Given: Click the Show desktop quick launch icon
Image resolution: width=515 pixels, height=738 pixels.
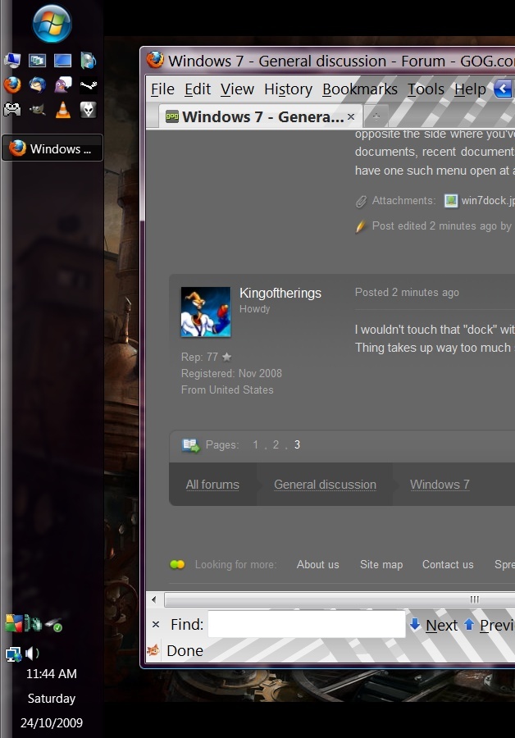Looking at the screenshot, I should click(62, 60).
